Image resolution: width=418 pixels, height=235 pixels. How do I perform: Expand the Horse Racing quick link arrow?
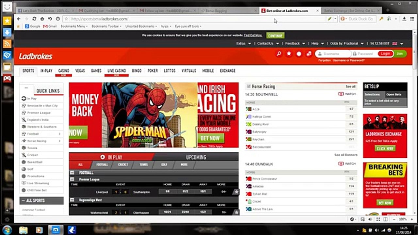(59, 141)
